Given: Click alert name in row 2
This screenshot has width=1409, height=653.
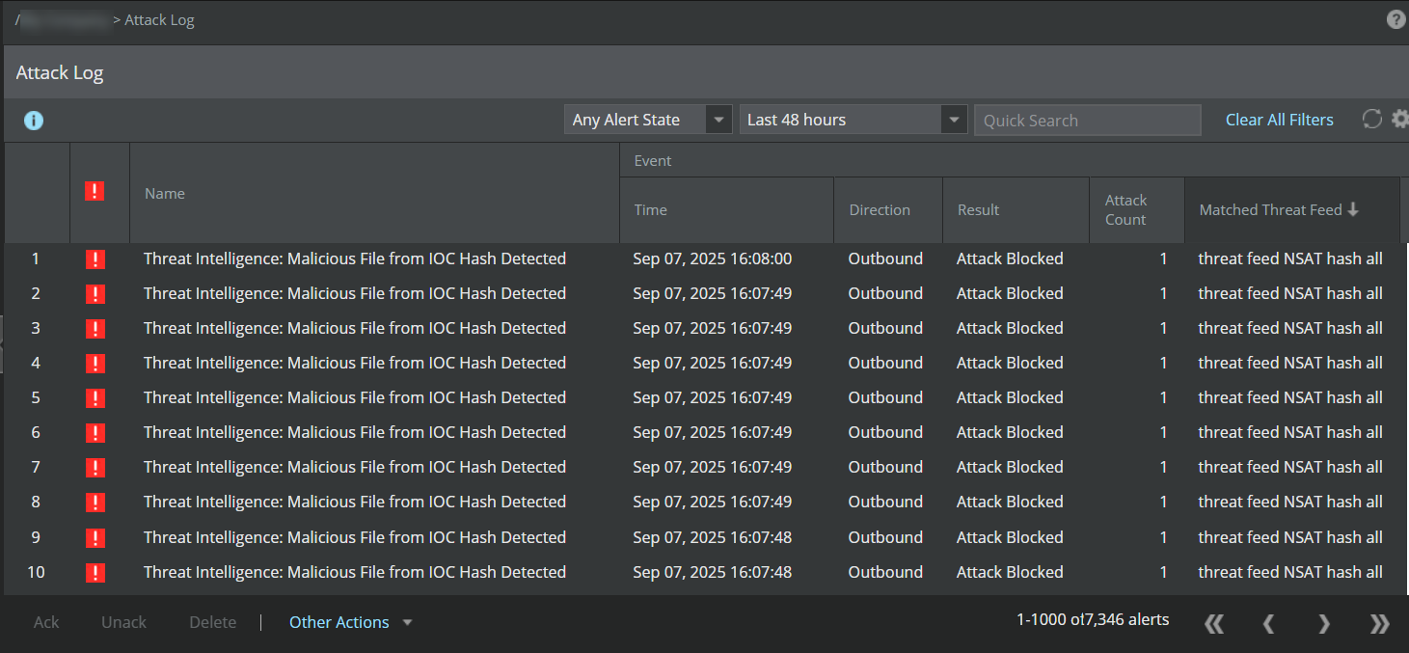Looking at the screenshot, I should [x=355, y=293].
